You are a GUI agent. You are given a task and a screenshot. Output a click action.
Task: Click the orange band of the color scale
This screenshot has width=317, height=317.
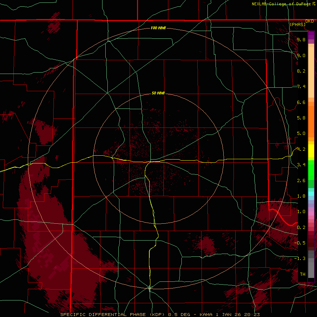click(x=311, y=121)
